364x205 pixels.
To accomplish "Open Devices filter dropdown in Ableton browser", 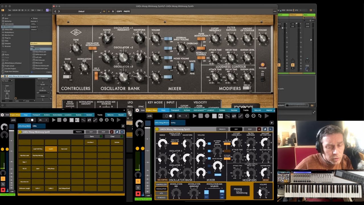I will click(34, 21).
